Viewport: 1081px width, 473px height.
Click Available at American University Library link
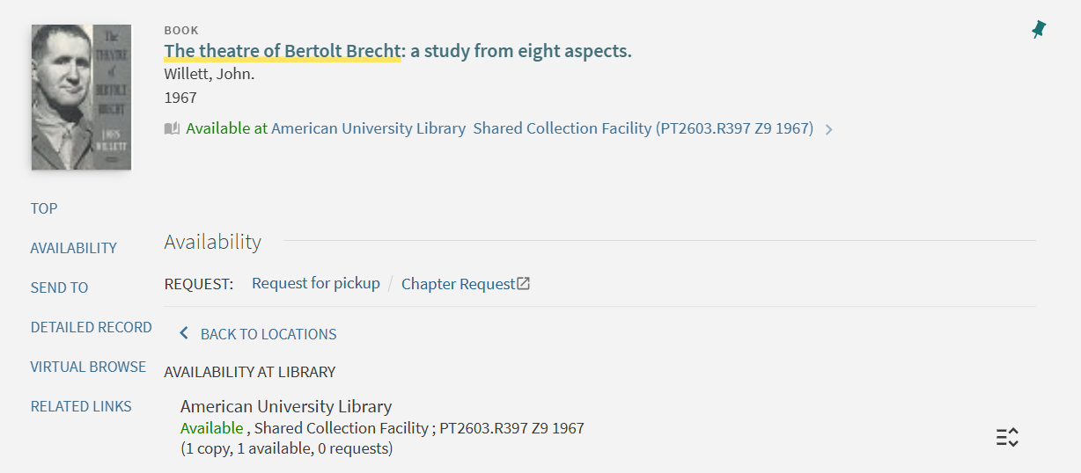coord(326,128)
